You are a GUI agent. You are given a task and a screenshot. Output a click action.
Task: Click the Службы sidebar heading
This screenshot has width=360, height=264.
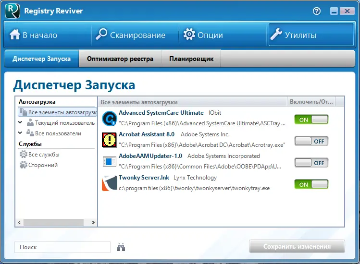(x=30, y=144)
